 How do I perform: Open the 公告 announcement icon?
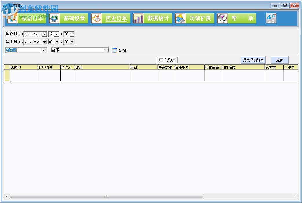click(271, 19)
